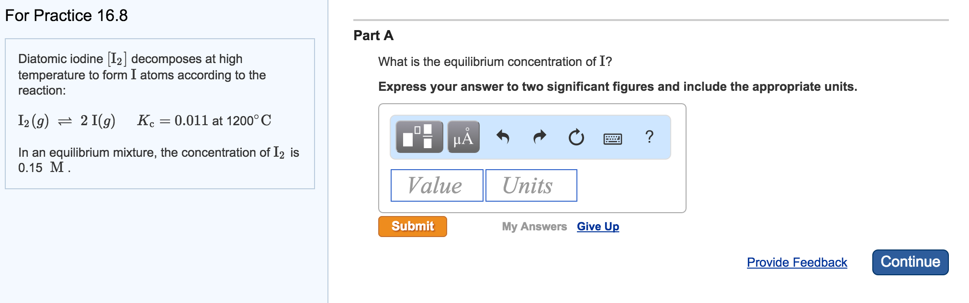Open the math templates tool

point(419,137)
